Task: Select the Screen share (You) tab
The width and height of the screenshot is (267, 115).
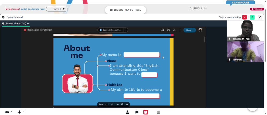Action: click(x=14, y=24)
